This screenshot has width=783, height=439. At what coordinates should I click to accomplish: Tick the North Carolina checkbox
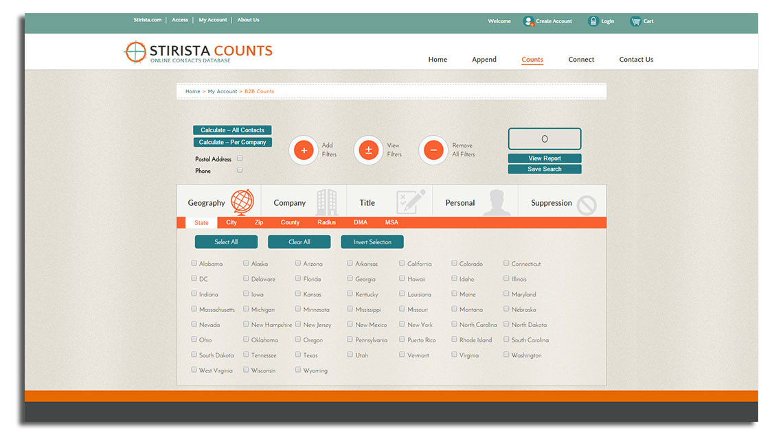(454, 324)
